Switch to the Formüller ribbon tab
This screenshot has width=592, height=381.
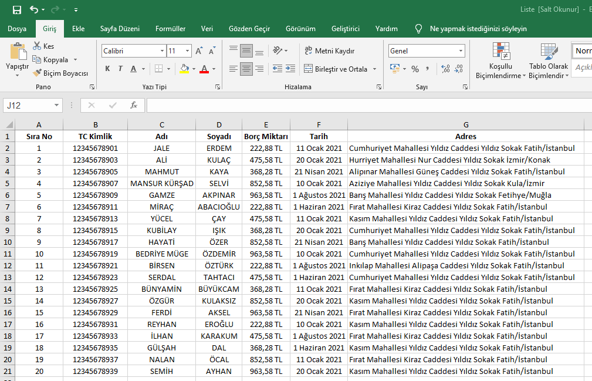(x=170, y=29)
